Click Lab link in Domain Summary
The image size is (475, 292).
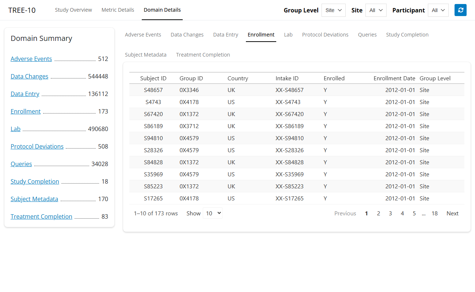click(16, 129)
